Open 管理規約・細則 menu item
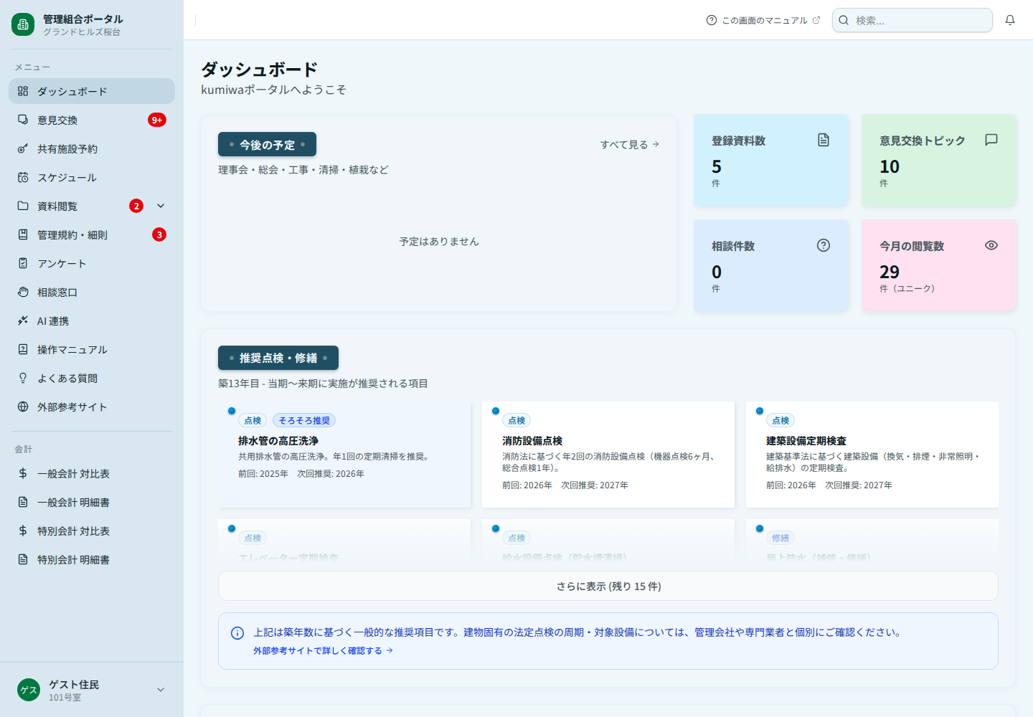This screenshot has width=1033, height=717. (x=92, y=234)
